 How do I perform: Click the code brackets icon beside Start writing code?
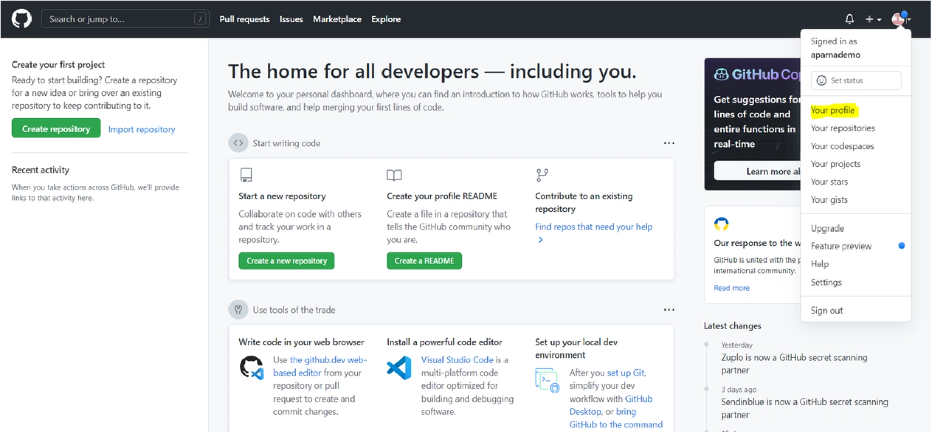click(x=238, y=143)
